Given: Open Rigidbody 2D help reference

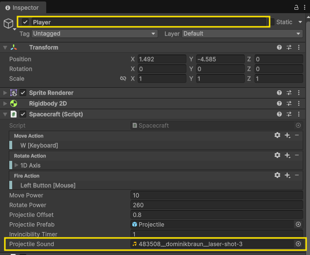Looking at the screenshot, I should [x=279, y=103].
